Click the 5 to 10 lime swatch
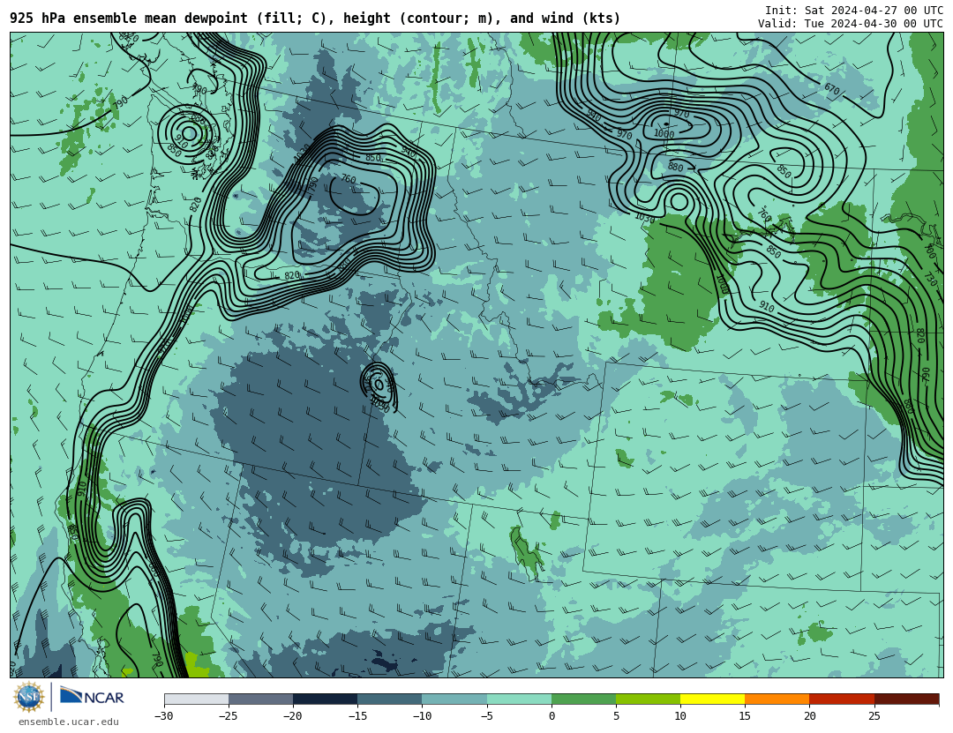953x733 pixels. 648,699
